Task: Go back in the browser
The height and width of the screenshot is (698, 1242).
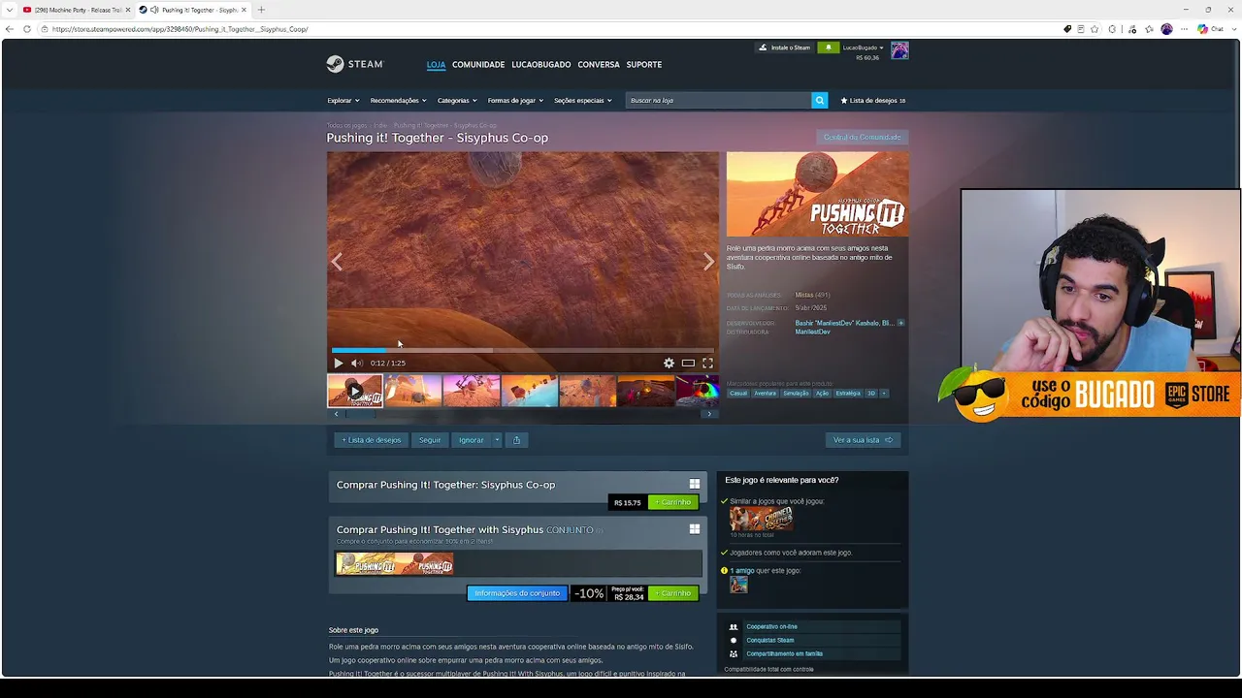Action: pyautogui.click(x=10, y=29)
